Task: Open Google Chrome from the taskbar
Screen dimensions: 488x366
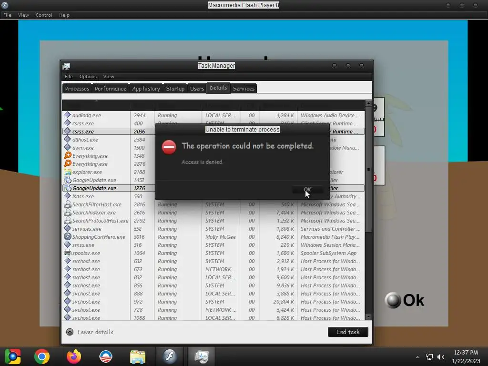Action: (x=42, y=356)
